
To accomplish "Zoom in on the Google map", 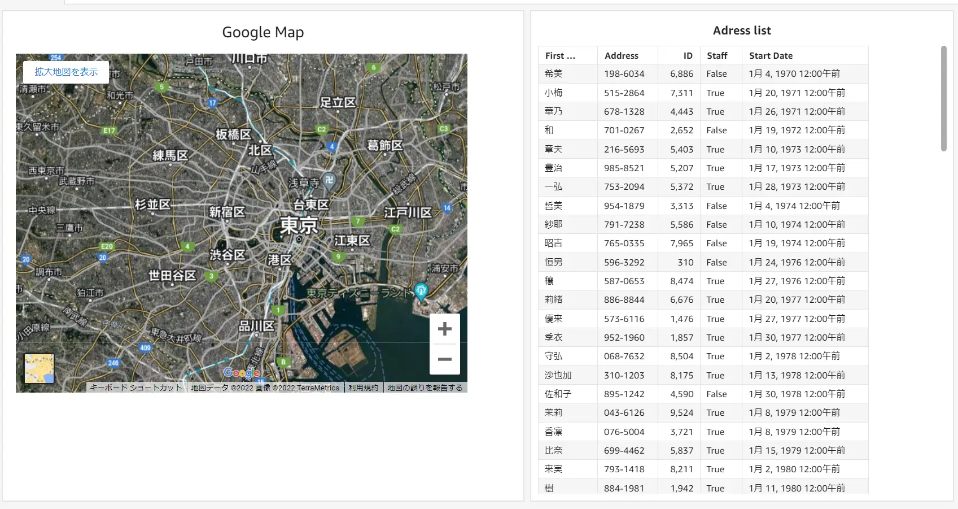I will 445,329.
